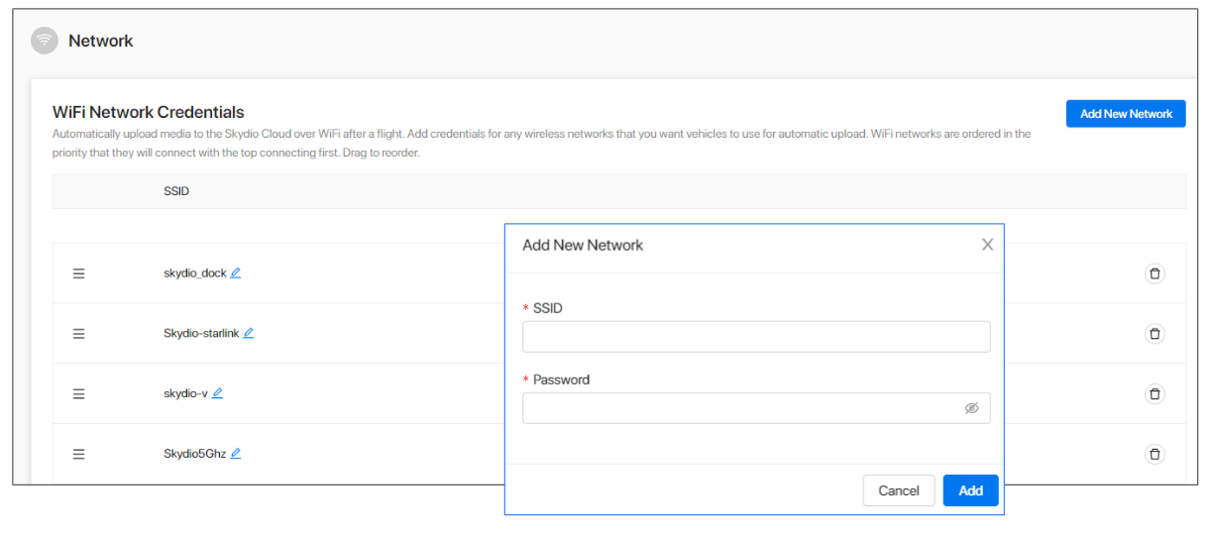This screenshot has height=539, width=1210.
Task: Edit the Skydio5Ghz network with the pencil icon
Action: (236, 453)
